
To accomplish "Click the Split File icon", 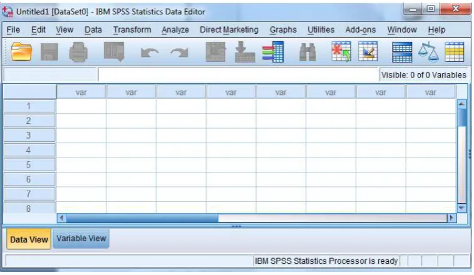I will 402,52.
